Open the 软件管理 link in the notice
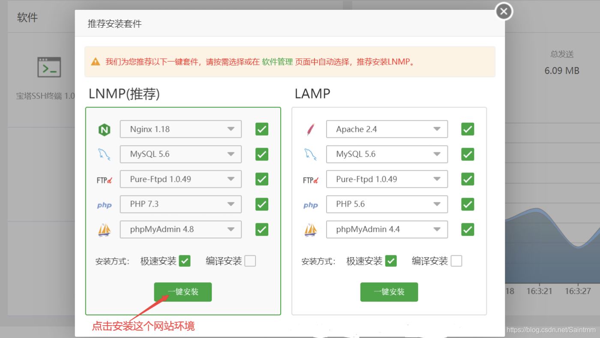This screenshot has width=600, height=338. pyautogui.click(x=277, y=62)
